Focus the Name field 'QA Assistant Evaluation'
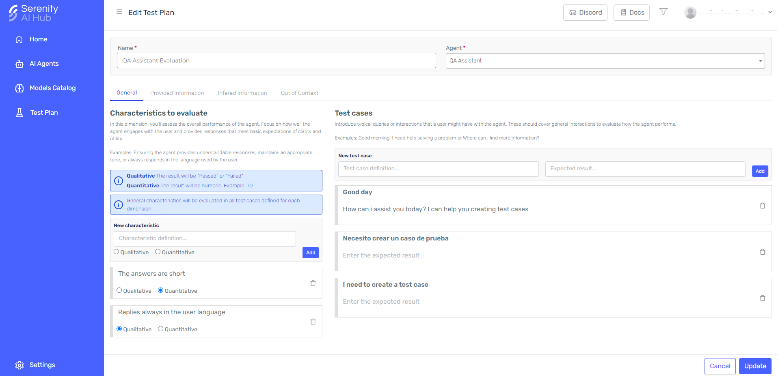The height and width of the screenshot is (384, 778). click(277, 60)
